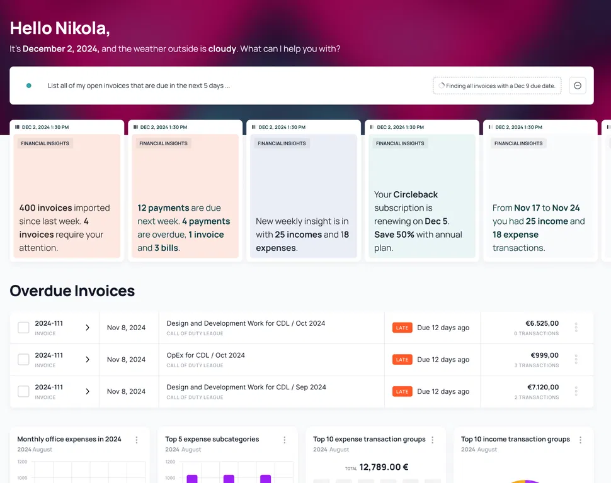Image resolution: width=611 pixels, height=483 pixels.
Task: Click 'Design and Development Work for CDL / Oct 2024'
Action: point(246,323)
